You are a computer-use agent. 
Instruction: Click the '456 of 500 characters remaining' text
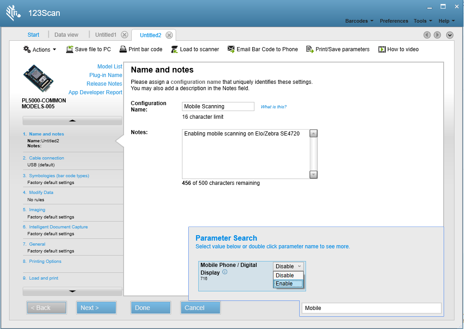(221, 183)
